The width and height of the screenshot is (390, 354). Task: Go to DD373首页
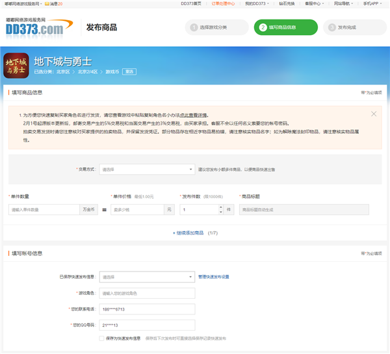[191, 4]
